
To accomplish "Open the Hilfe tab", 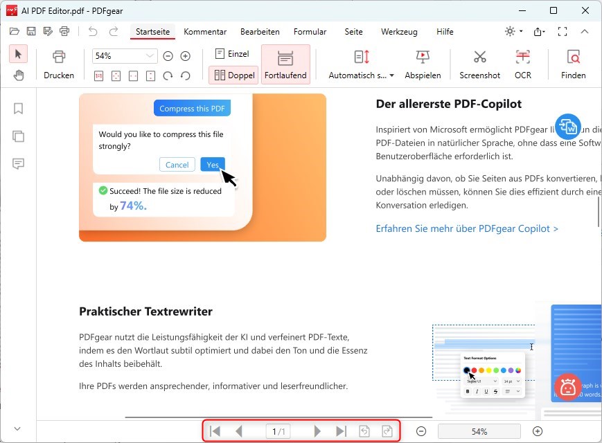I will [445, 32].
